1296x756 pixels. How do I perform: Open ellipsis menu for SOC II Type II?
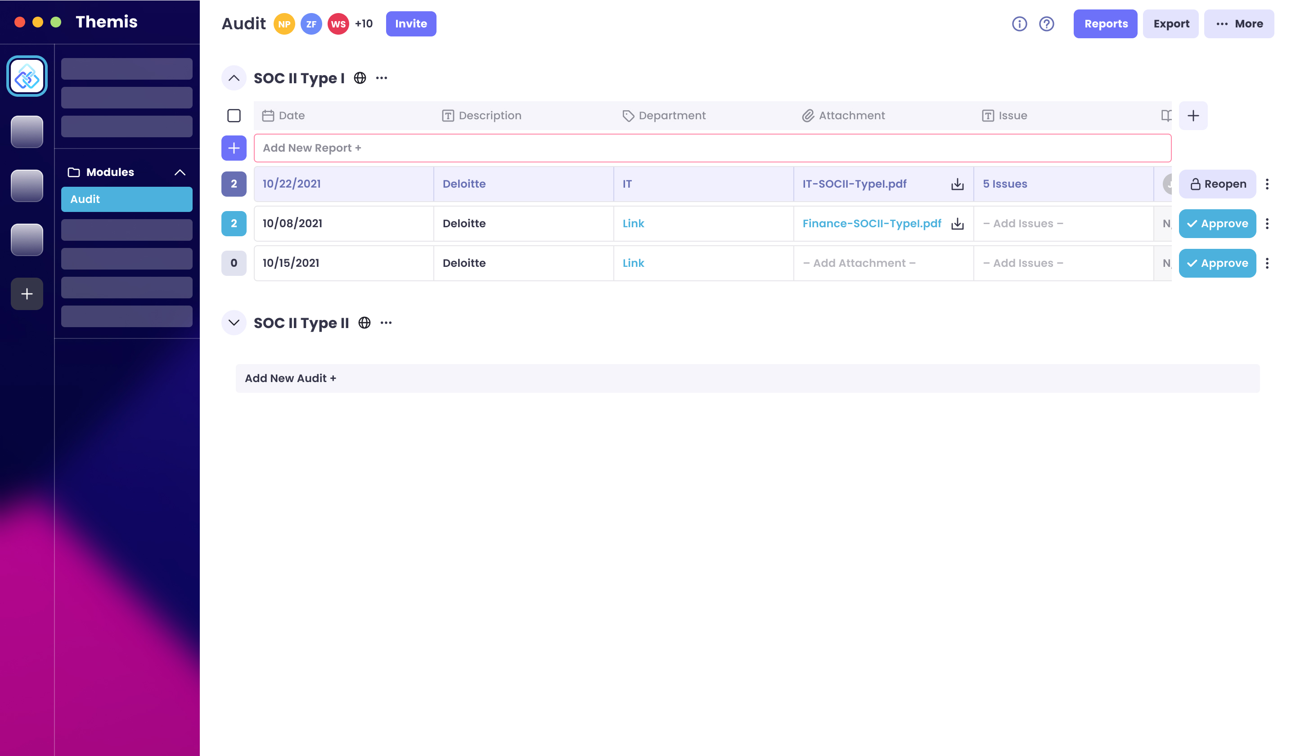click(x=386, y=323)
